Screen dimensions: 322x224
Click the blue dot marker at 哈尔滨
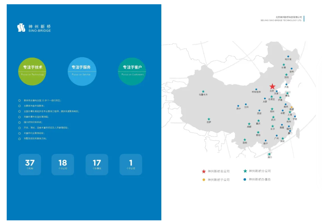(288, 56)
